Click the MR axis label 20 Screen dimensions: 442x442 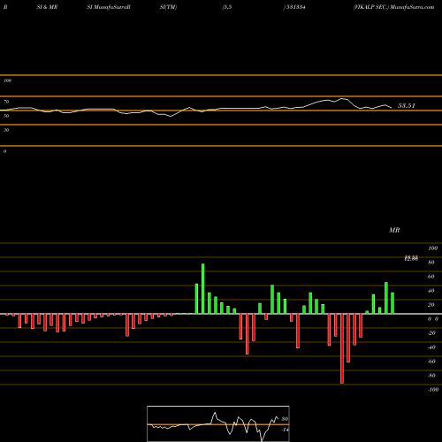tap(431, 305)
